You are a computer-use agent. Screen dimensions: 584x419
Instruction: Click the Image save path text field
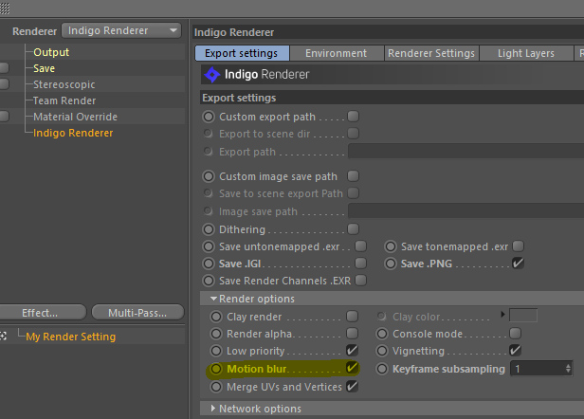tap(465, 211)
